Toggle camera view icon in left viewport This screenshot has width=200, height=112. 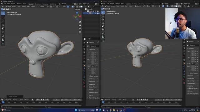[x=80, y=28]
